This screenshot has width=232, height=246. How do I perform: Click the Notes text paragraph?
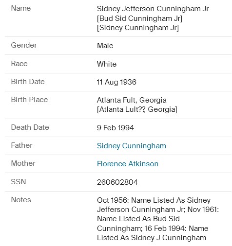158,219
